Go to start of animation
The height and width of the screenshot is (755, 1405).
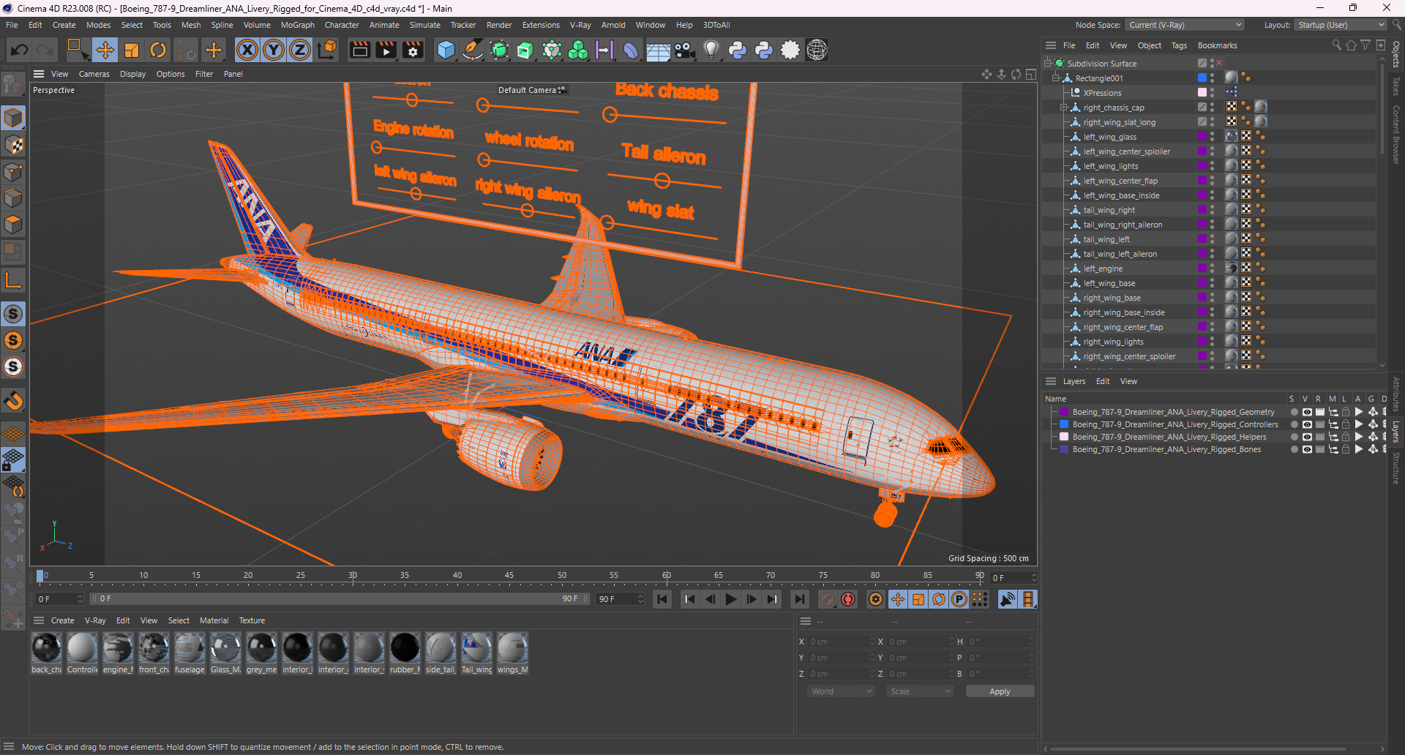pos(662,599)
